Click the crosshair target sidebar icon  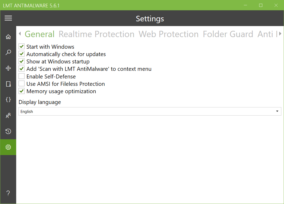(8, 68)
